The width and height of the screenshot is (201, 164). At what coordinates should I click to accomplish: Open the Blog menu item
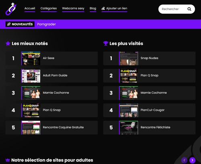[x=93, y=8]
